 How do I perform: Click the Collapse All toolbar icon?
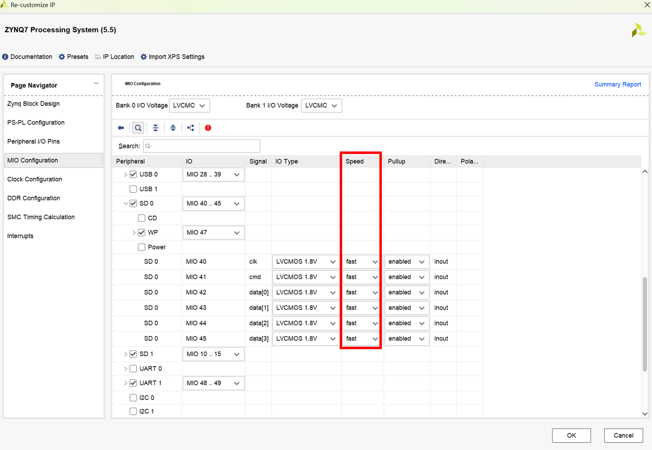155,128
